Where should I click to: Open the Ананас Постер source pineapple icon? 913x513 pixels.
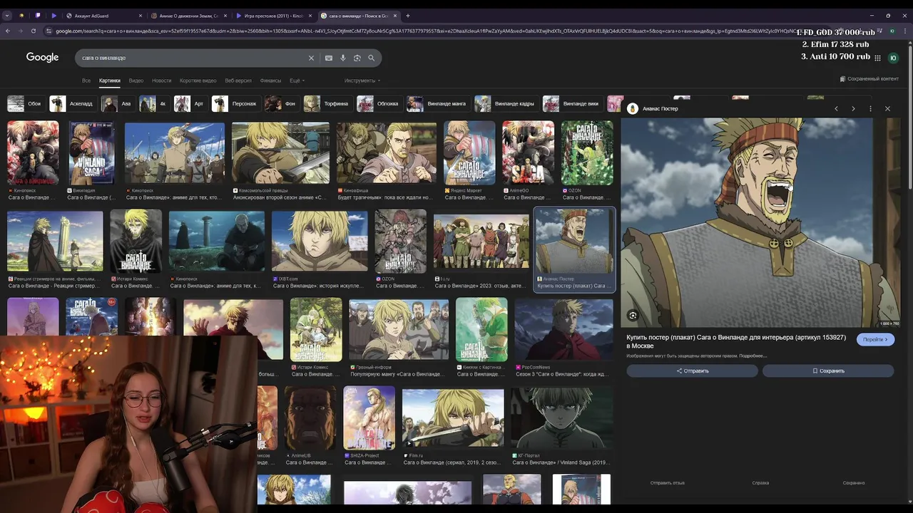tap(632, 108)
